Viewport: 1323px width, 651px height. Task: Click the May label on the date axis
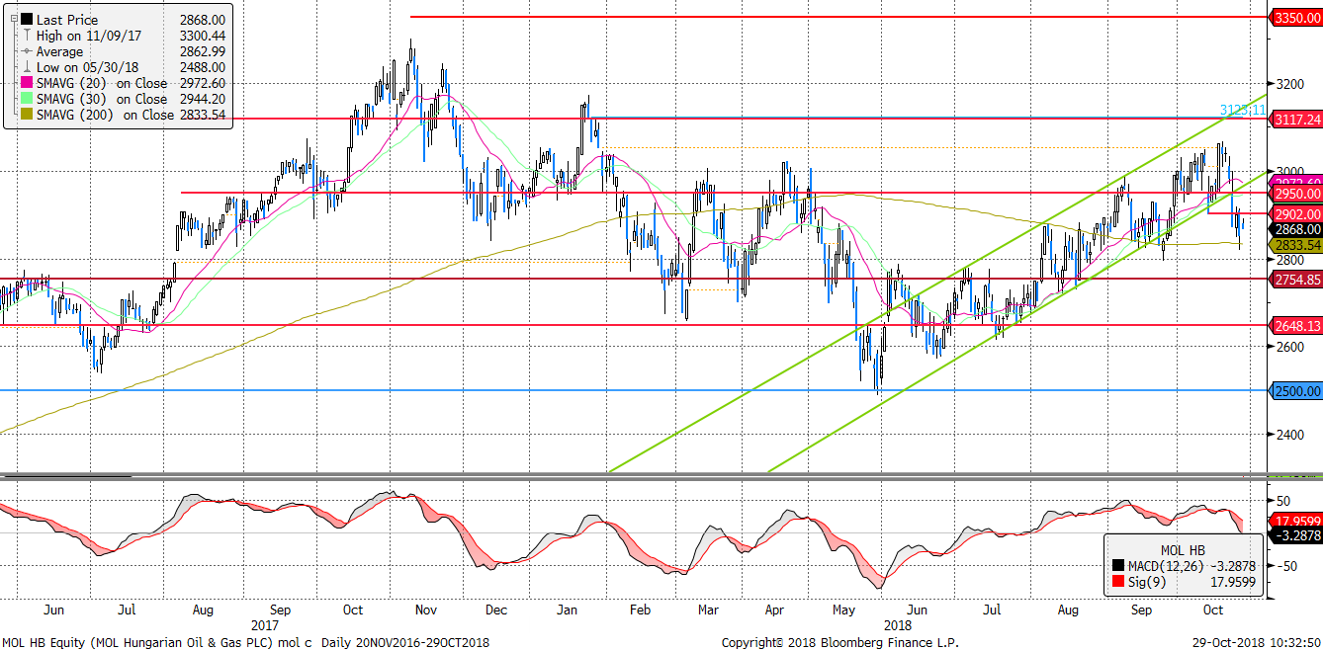(844, 610)
